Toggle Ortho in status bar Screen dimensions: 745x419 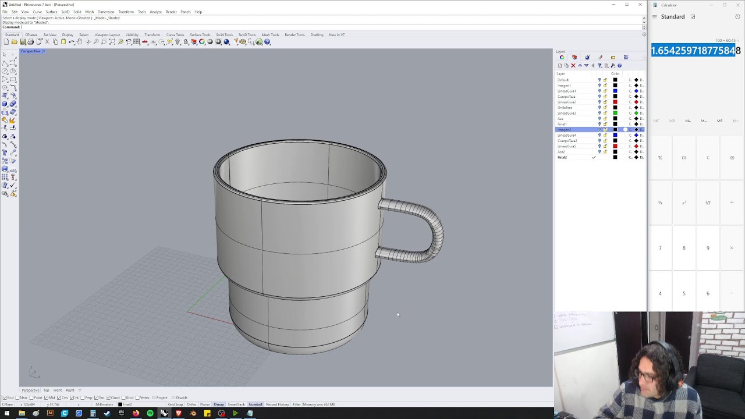click(x=191, y=404)
